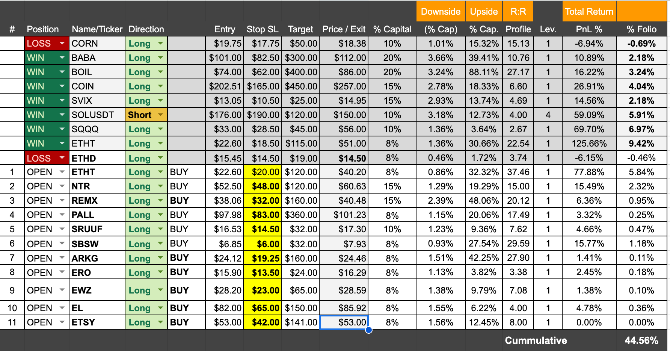
Task: Click the Name/Ticker column header
Action: pyautogui.click(x=97, y=29)
